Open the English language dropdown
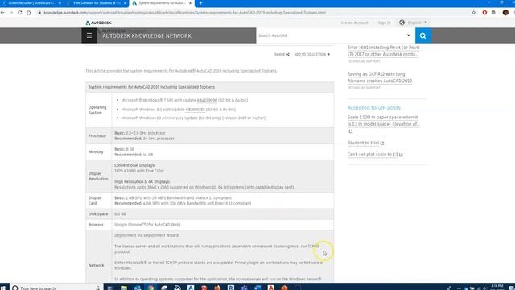 pos(417,23)
